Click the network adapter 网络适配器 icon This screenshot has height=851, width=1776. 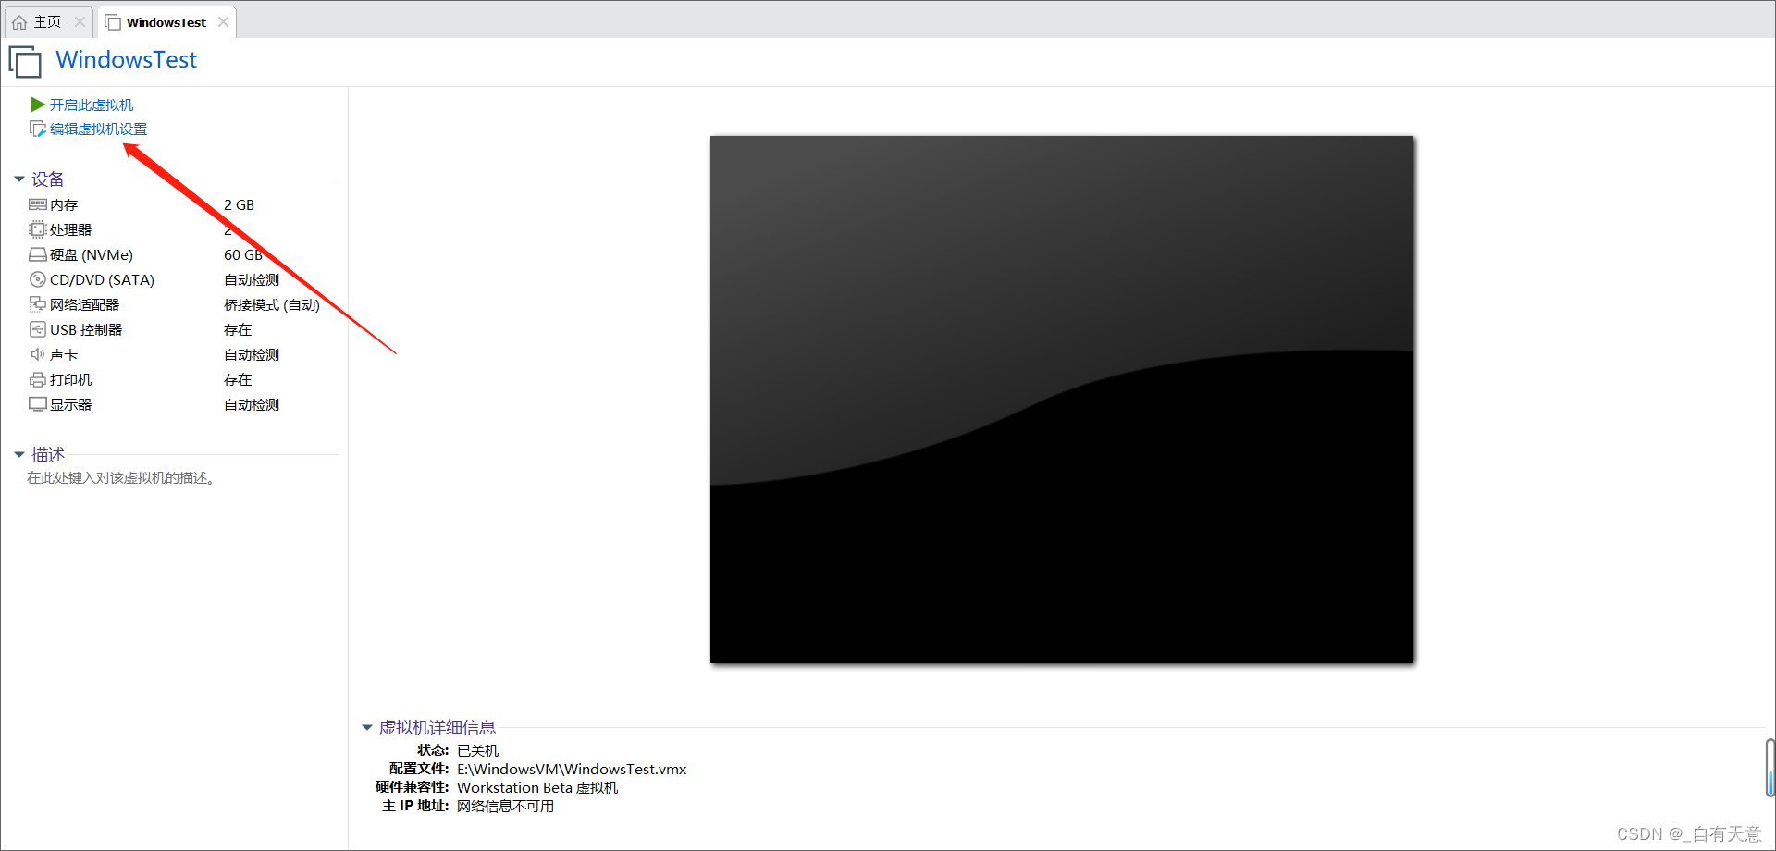[38, 304]
